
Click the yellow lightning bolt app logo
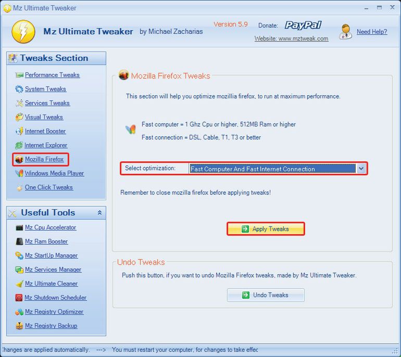pos(23,32)
